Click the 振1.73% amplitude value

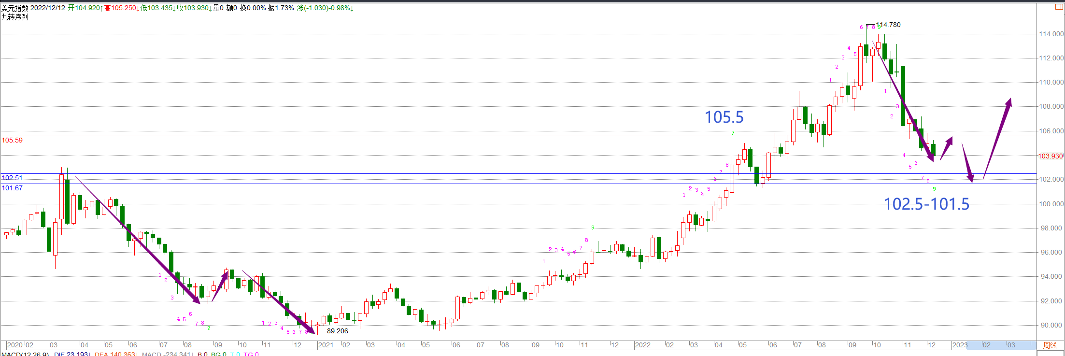[x=281, y=8]
